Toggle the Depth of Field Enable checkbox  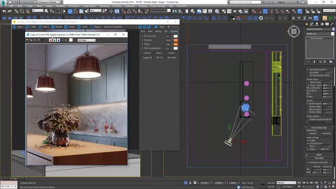point(308,141)
